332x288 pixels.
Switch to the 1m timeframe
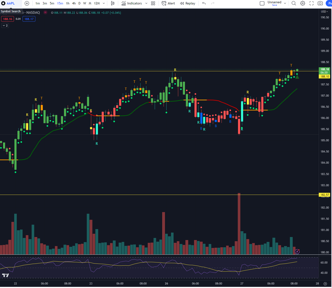(x=38, y=3)
